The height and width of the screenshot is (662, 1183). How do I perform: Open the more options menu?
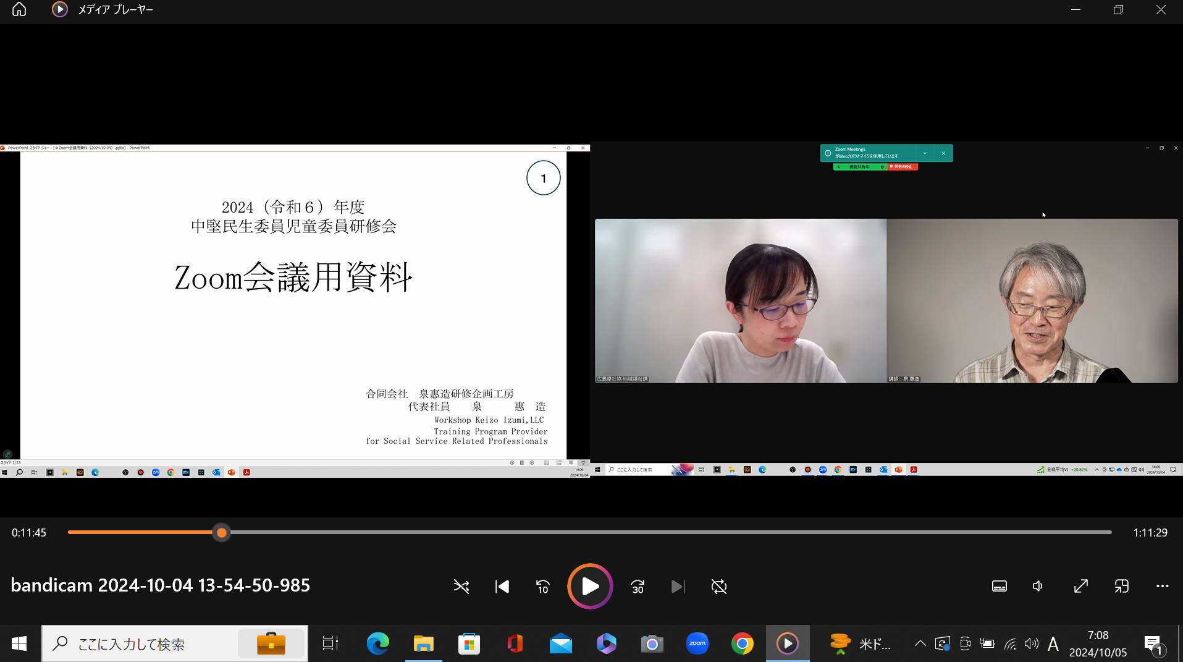(1163, 586)
